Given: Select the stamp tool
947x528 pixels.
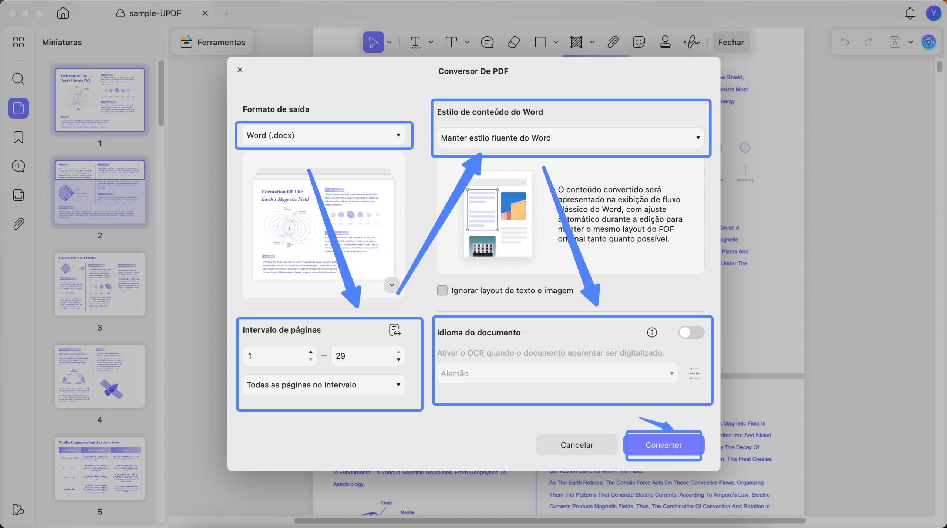Looking at the screenshot, I should [x=665, y=42].
